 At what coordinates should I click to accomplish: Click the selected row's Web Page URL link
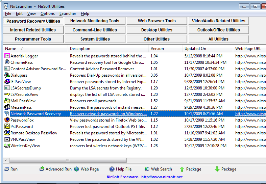point(250,114)
